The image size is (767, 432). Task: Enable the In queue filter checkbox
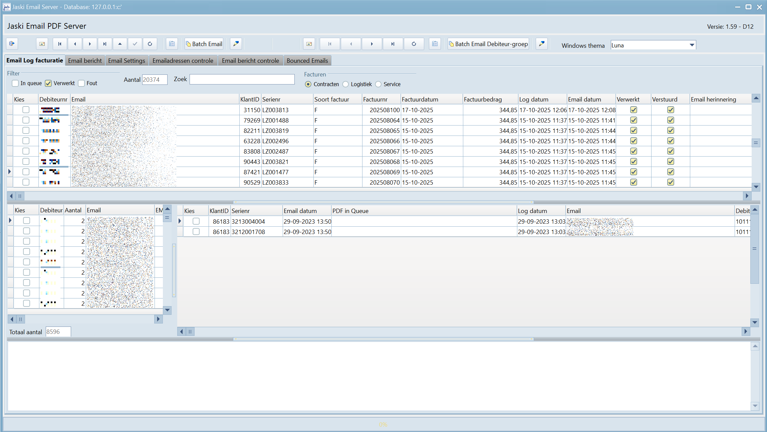click(15, 83)
